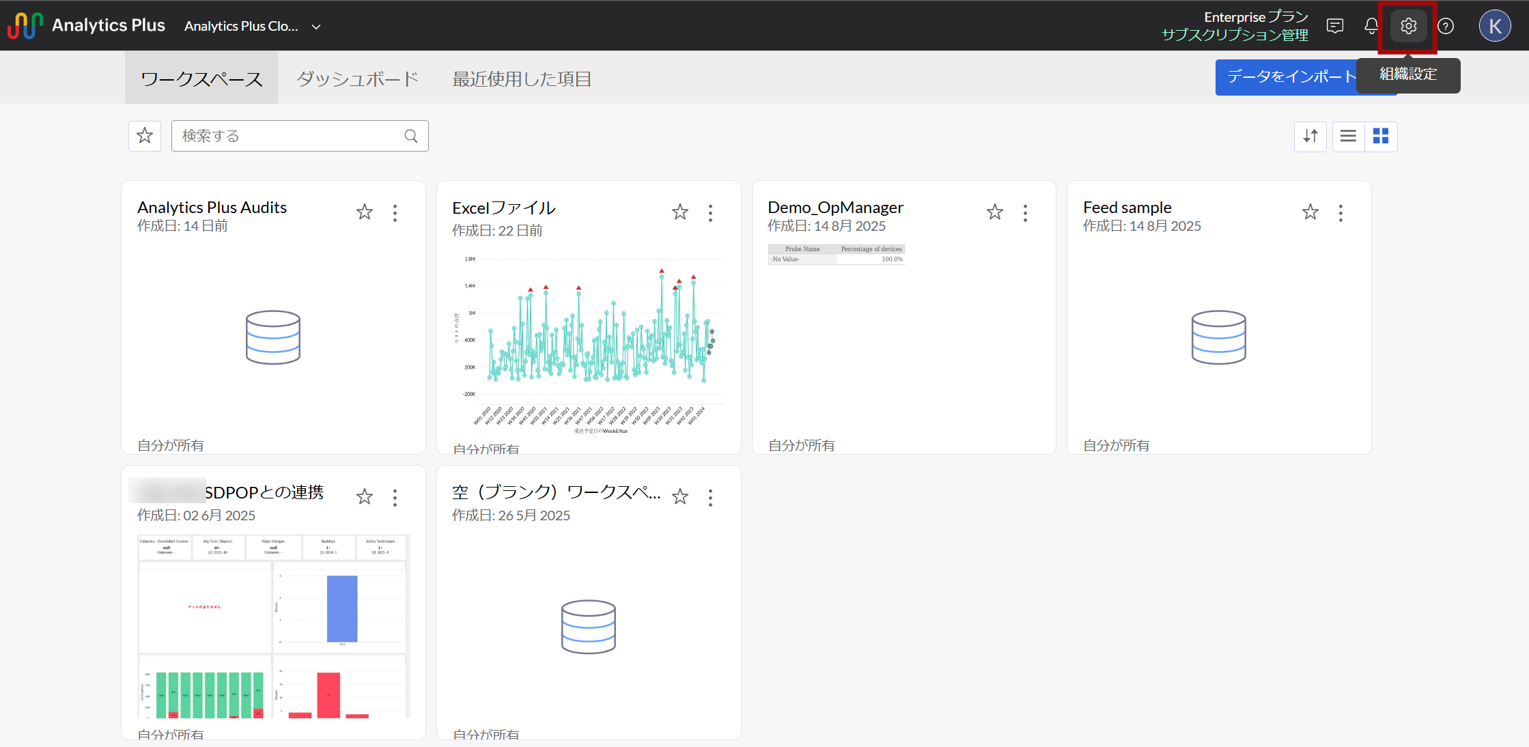Click the notifications bell icon

coord(1371,27)
